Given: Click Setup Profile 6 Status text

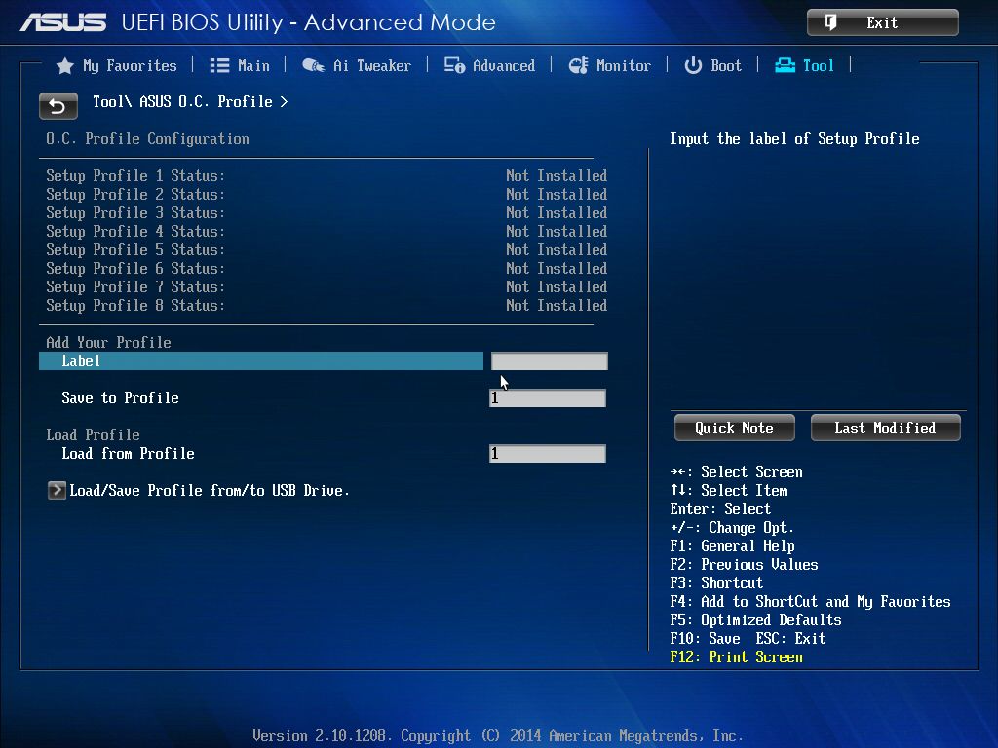Looking at the screenshot, I should pyautogui.click(x=135, y=269).
